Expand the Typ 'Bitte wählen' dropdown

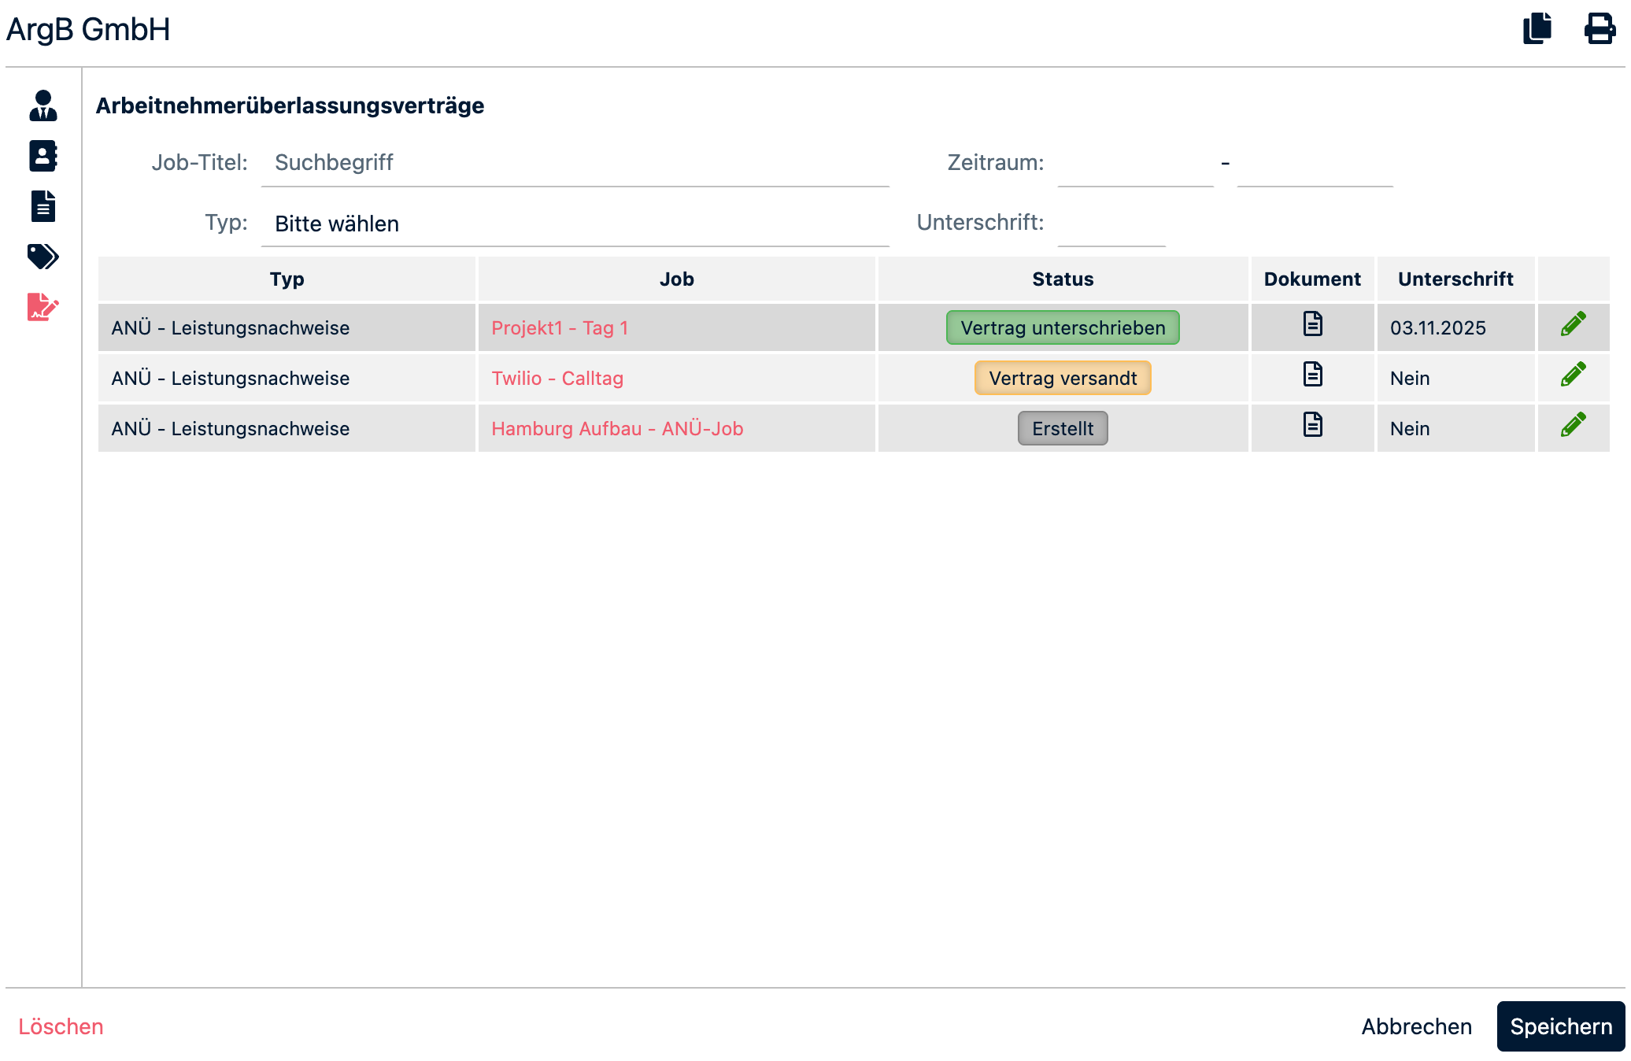(x=575, y=224)
